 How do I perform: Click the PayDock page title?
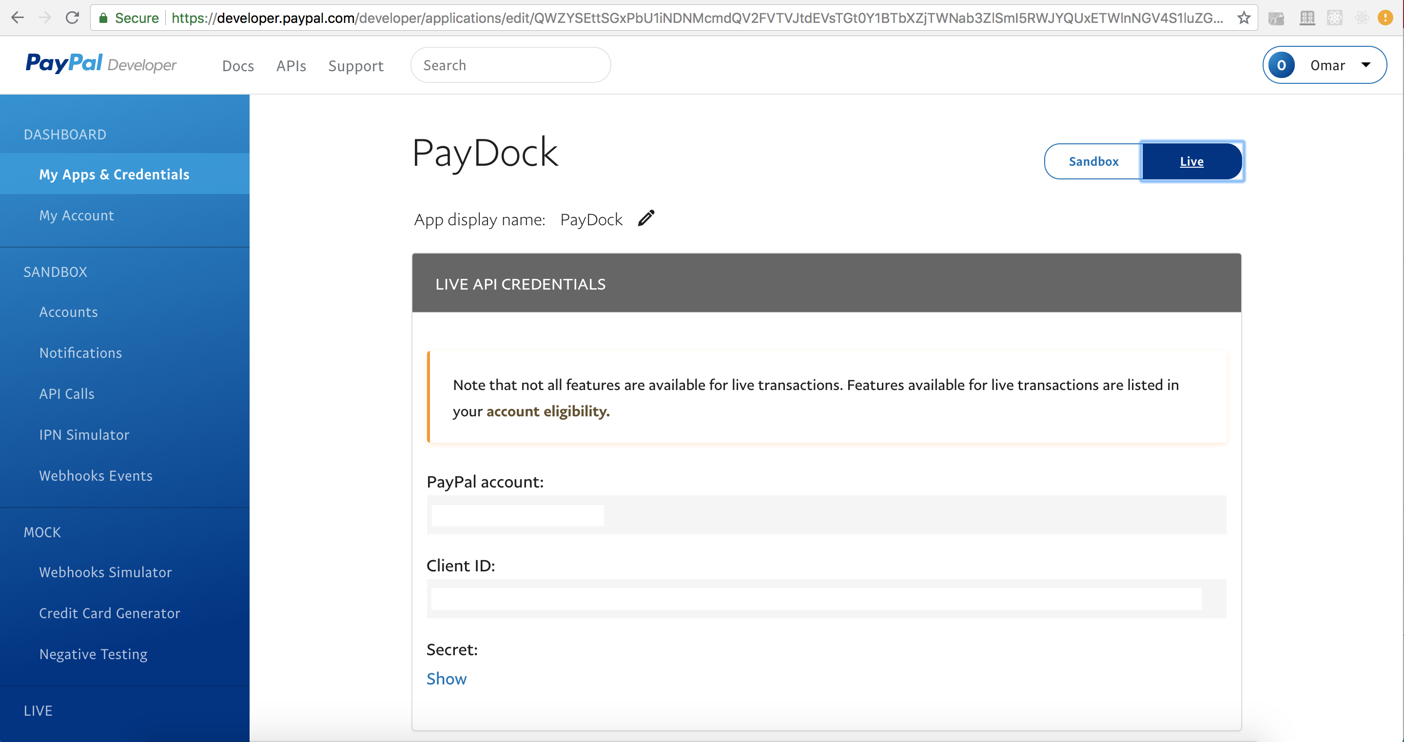485,153
